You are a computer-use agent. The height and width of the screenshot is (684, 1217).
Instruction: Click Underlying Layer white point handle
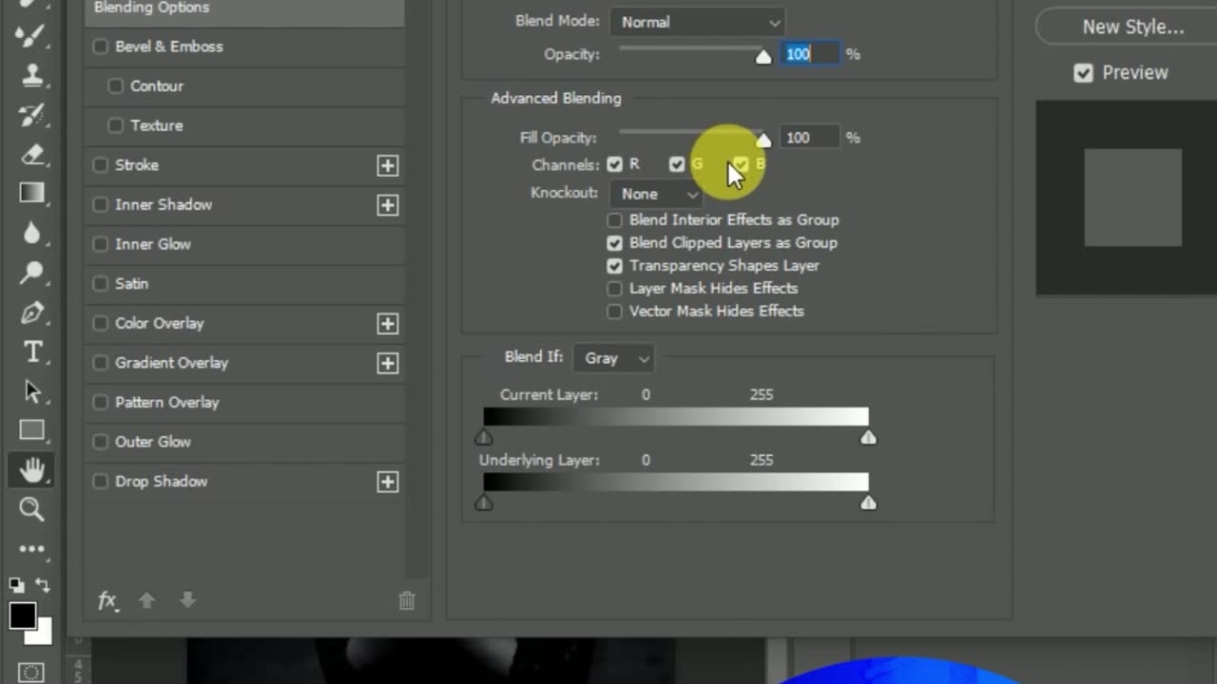(x=868, y=503)
